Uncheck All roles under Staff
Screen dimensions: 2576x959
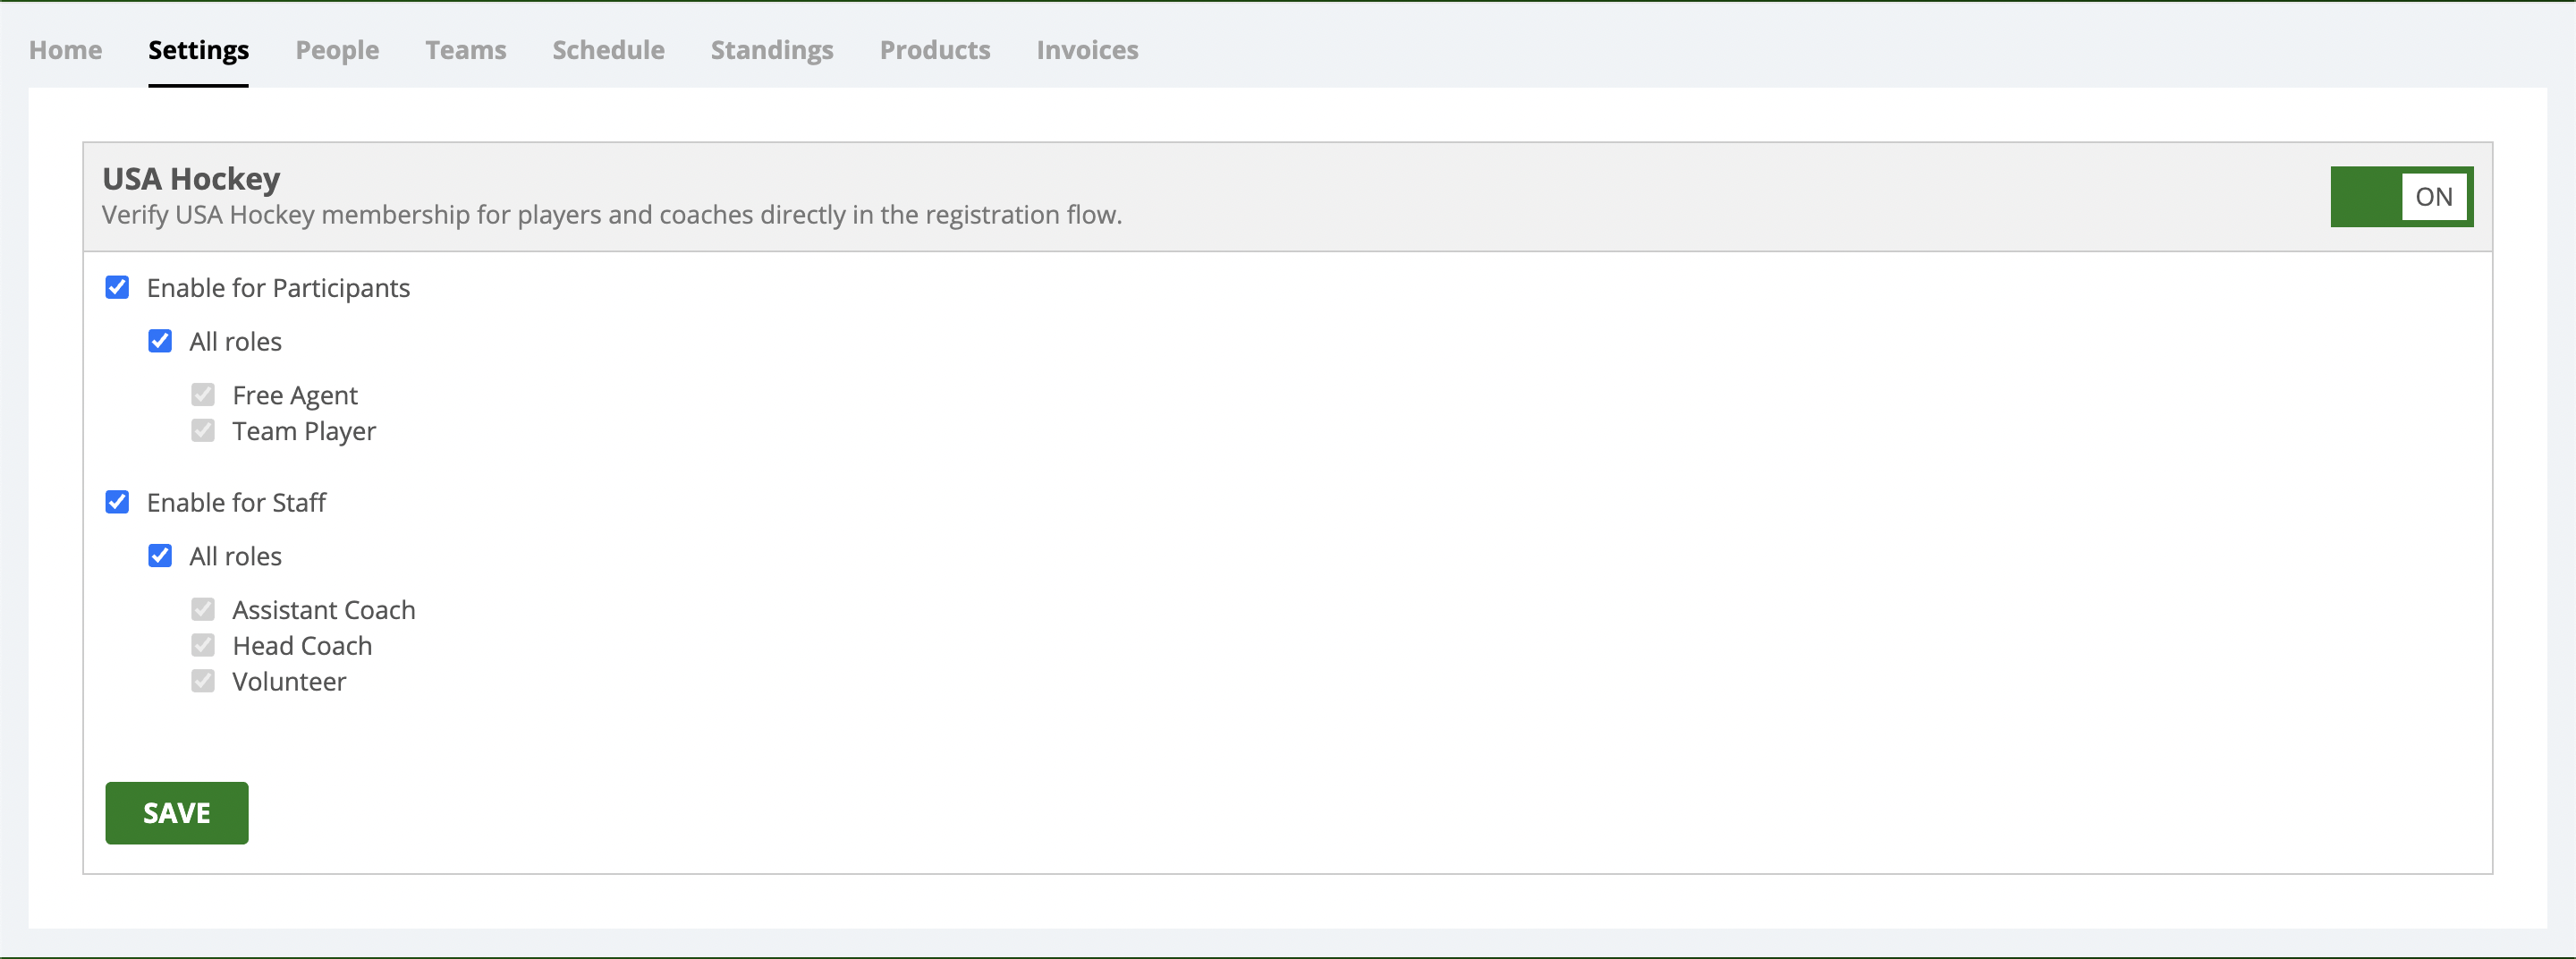click(160, 556)
